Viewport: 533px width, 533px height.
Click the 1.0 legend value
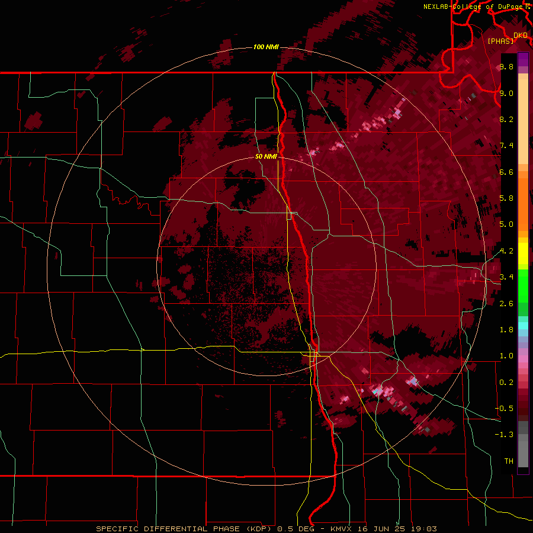pos(506,356)
